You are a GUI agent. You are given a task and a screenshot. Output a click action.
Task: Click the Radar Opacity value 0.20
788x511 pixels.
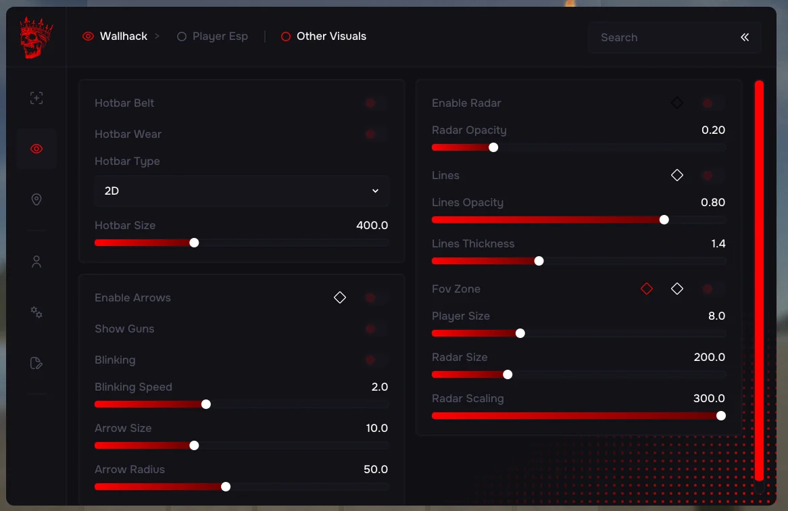click(x=713, y=130)
